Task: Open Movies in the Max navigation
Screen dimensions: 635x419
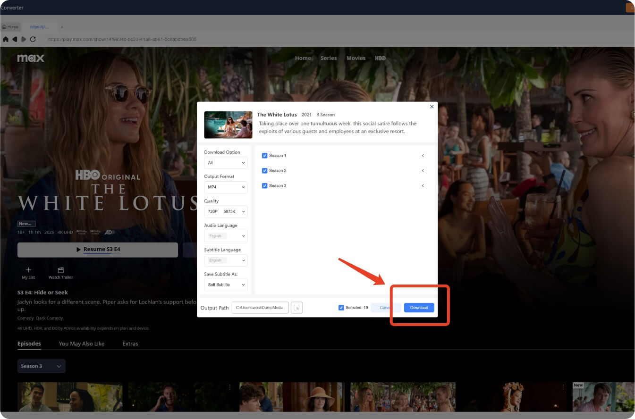Action: coord(356,58)
